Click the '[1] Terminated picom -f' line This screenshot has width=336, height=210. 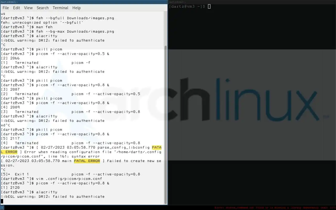coord(46,63)
